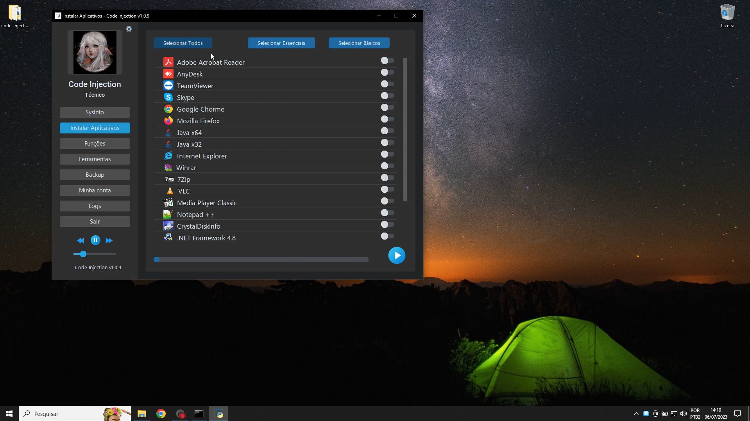Start installation with the play button
This screenshot has height=421, width=750.
[x=397, y=256]
